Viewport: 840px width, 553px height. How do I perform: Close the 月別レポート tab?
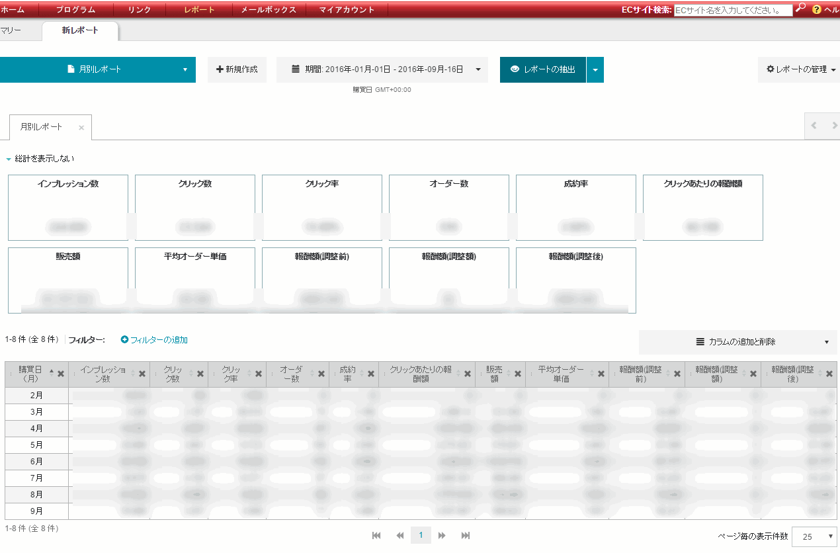coord(81,128)
